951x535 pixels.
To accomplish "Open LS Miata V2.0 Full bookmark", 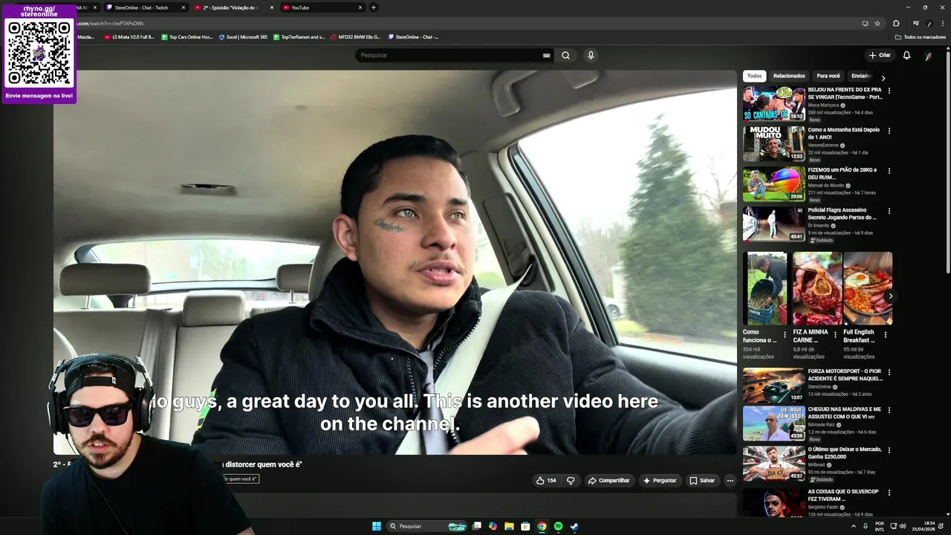I will [x=129, y=36].
